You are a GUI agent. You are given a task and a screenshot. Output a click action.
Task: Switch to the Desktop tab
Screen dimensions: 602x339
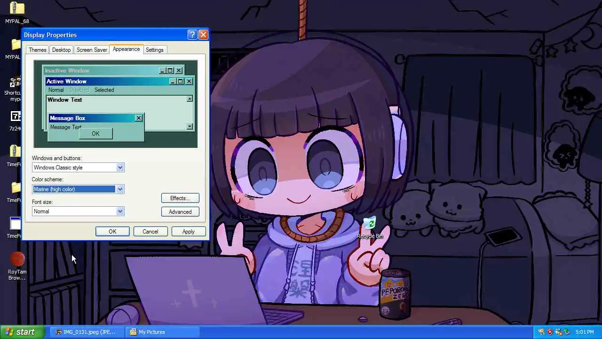[61, 50]
